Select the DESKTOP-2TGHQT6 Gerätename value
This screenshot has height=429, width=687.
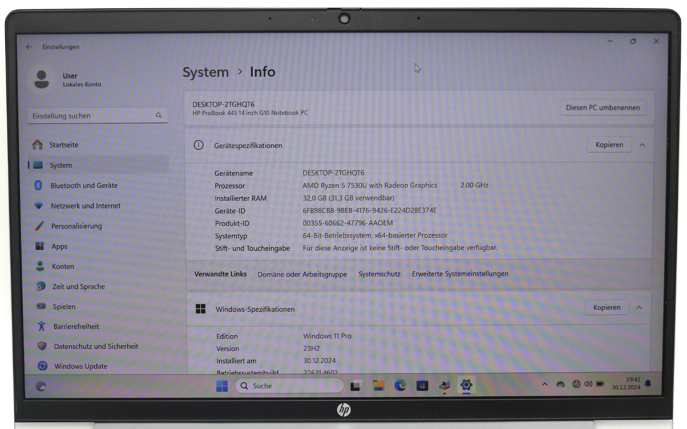[x=333, y=173]
